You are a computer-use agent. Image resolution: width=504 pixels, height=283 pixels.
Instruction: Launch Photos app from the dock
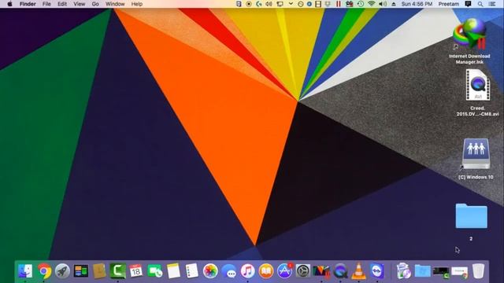coord(210,271)
